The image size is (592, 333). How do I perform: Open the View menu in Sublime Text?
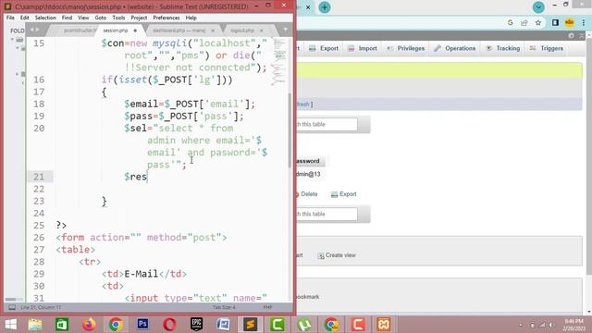pos(83,18)
